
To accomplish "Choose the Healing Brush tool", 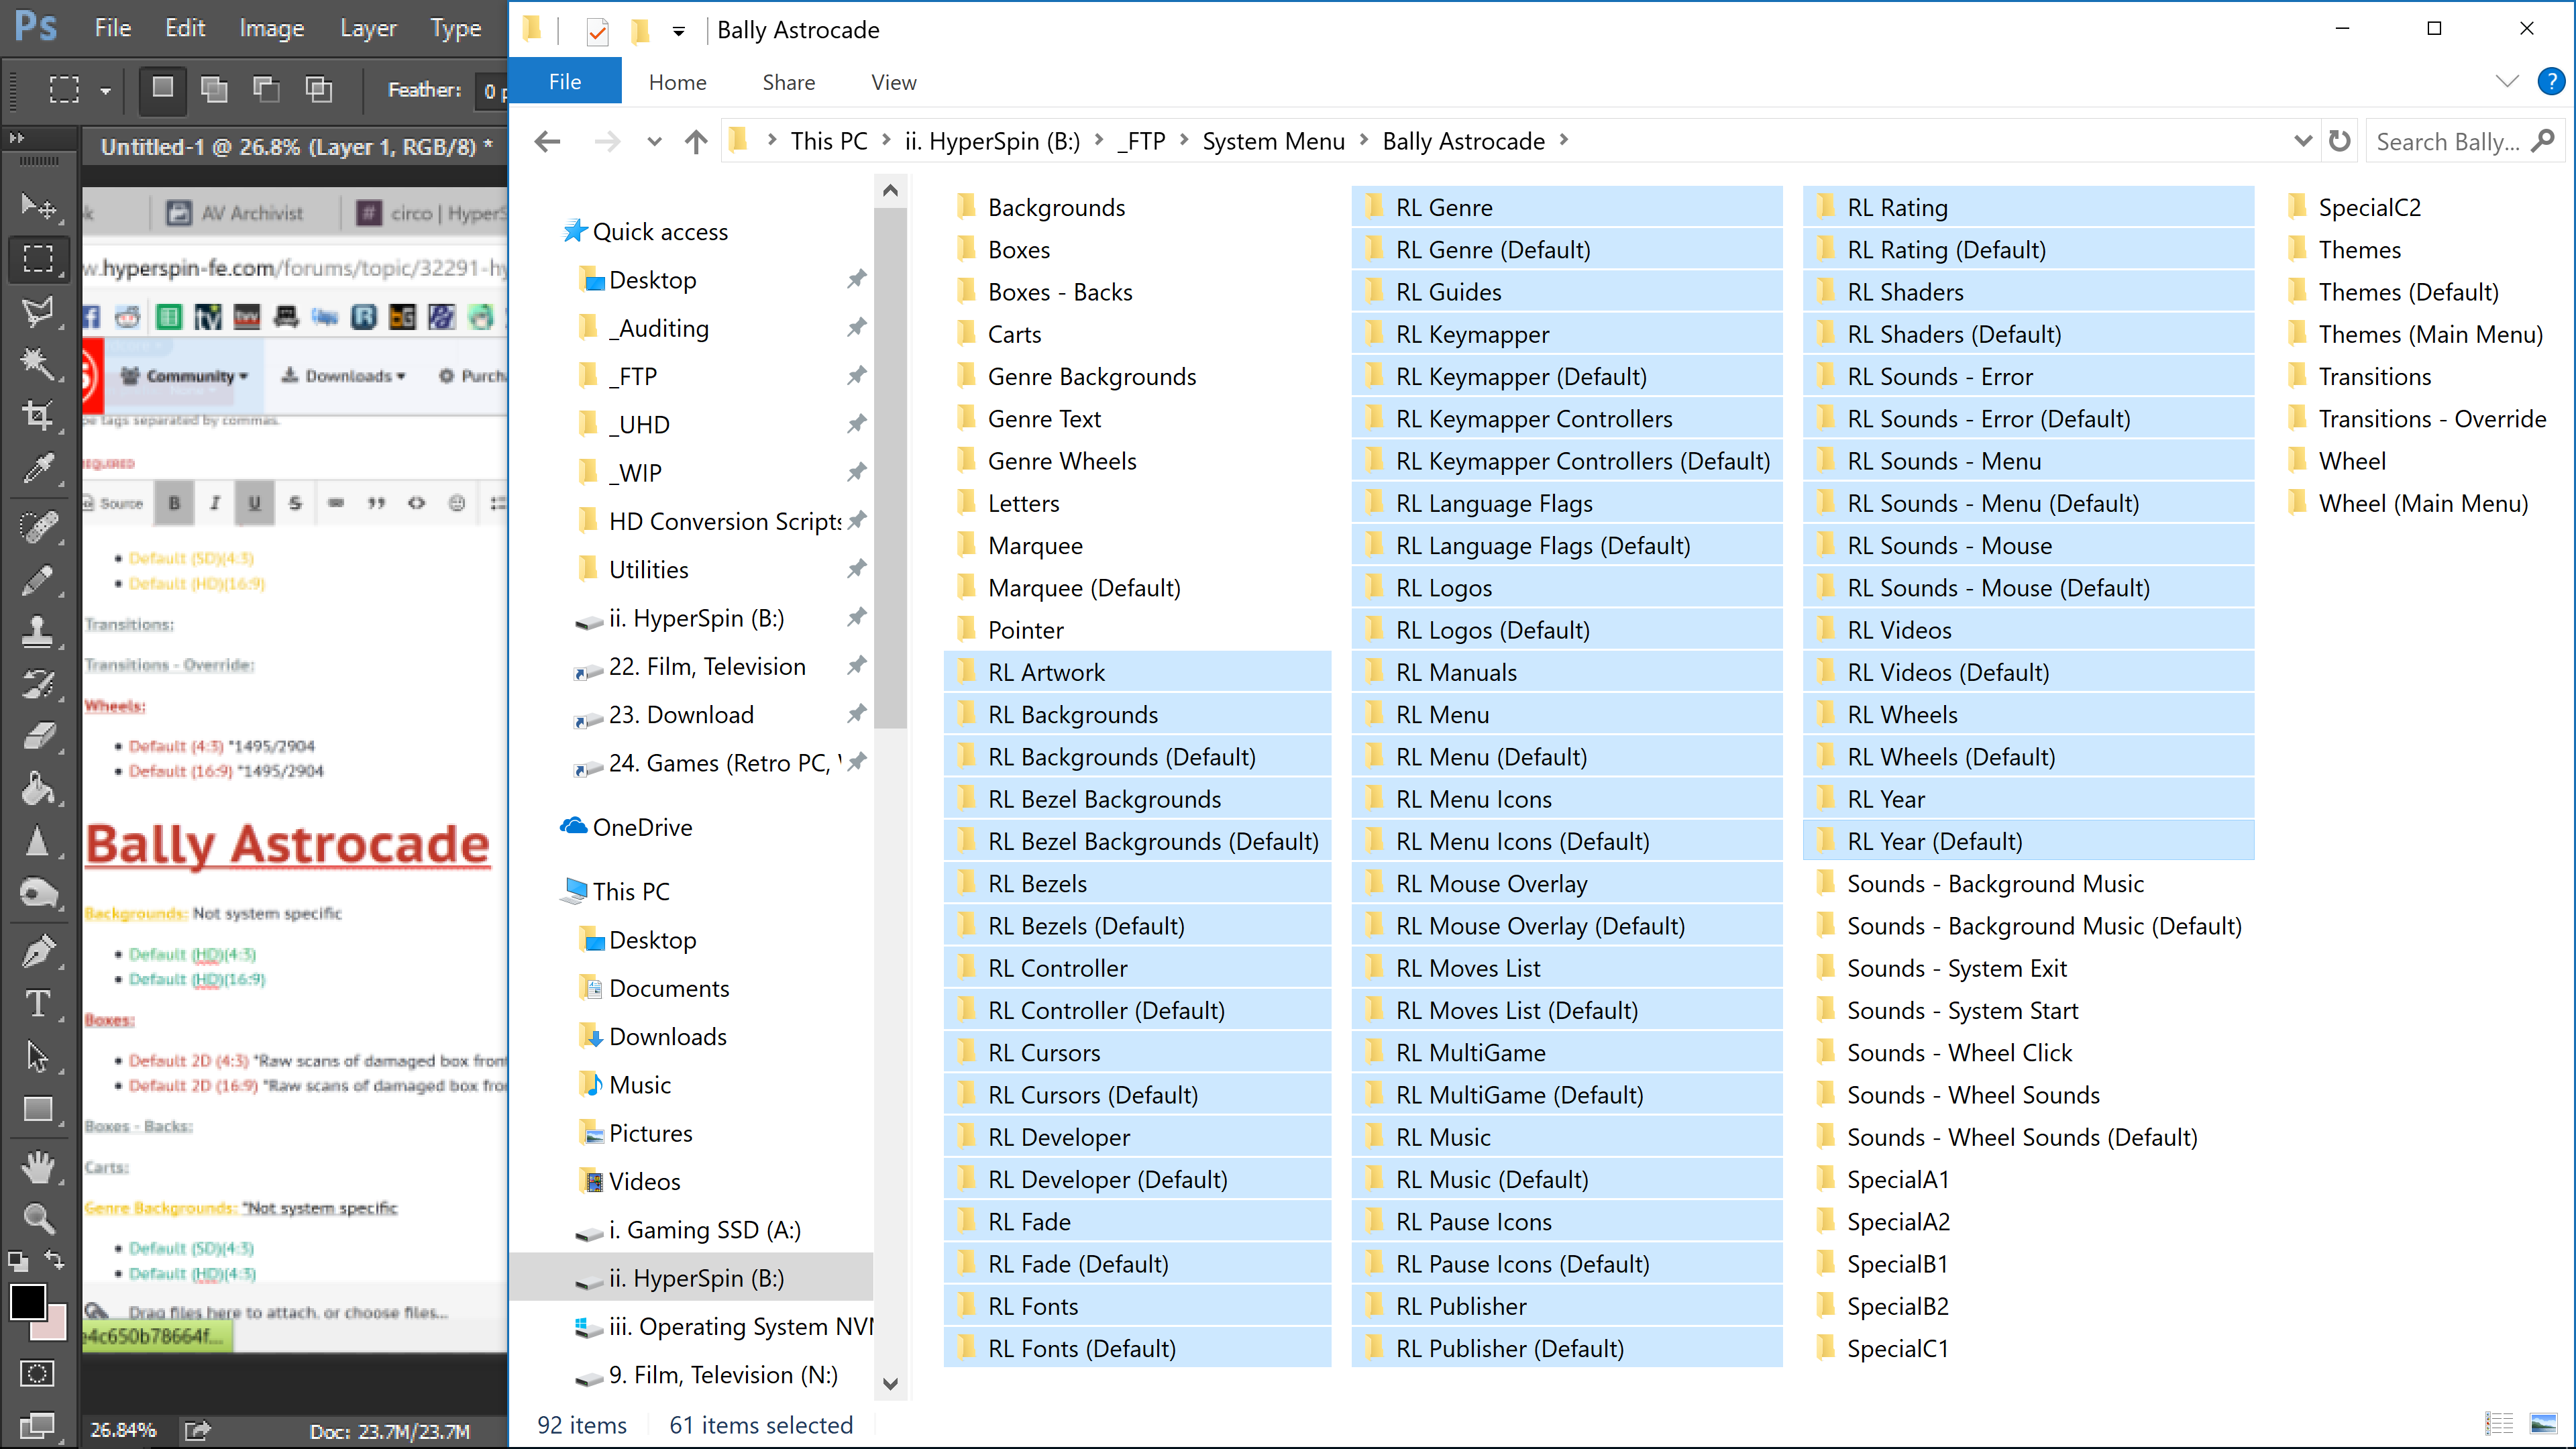I will (x=38, y=526).
